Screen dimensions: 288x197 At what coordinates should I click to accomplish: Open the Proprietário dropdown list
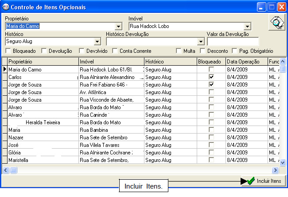click(118, 27)
